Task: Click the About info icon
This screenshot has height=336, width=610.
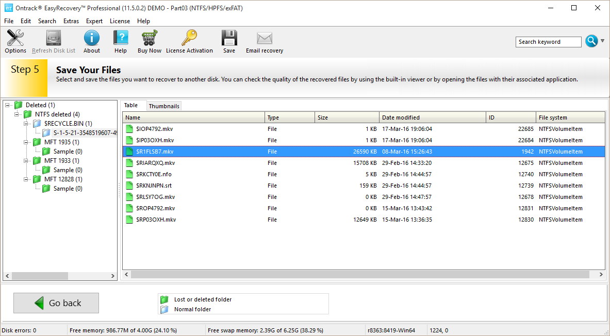Action: (91, 41)
